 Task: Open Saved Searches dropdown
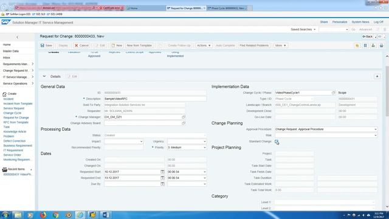(303, 29)
